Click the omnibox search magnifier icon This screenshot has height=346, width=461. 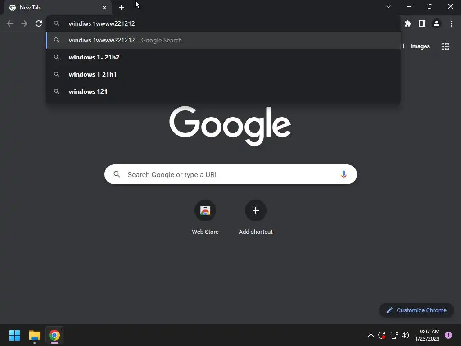point(57,23)
